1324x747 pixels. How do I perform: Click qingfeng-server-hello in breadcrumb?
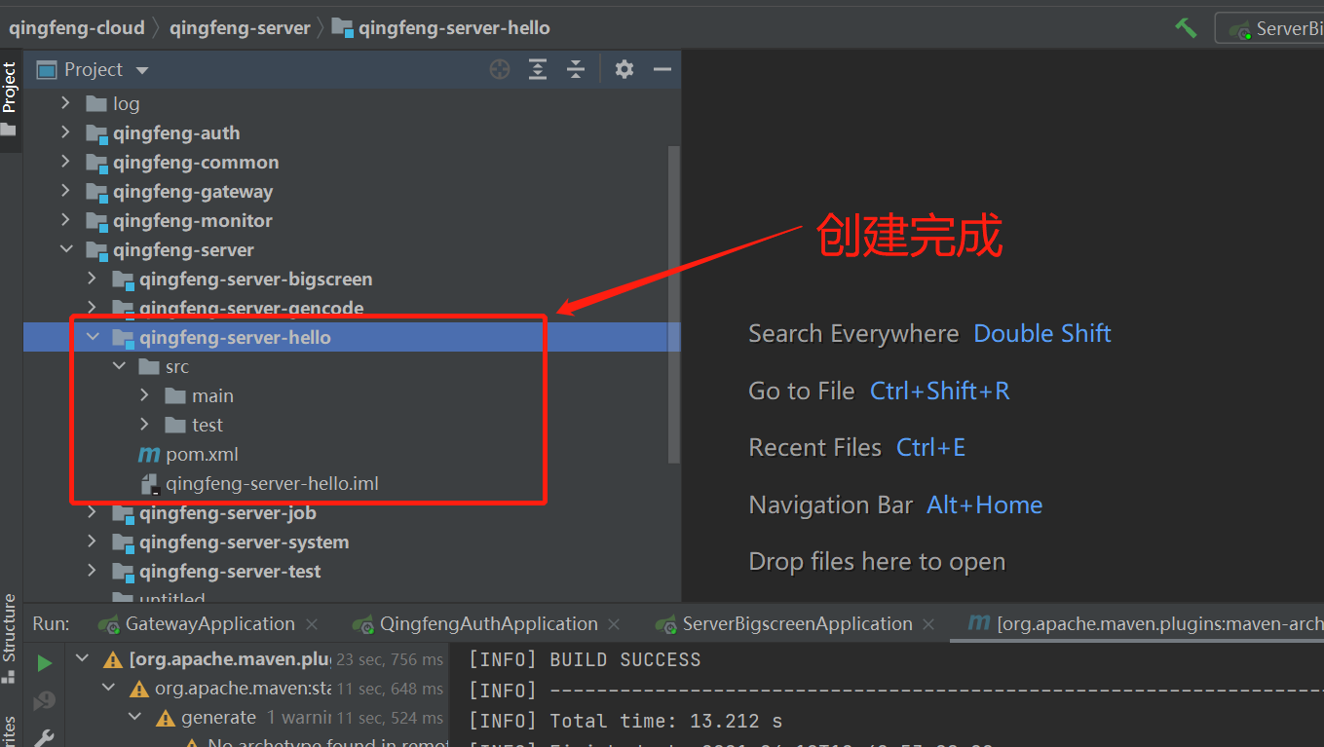pos(454,28)
